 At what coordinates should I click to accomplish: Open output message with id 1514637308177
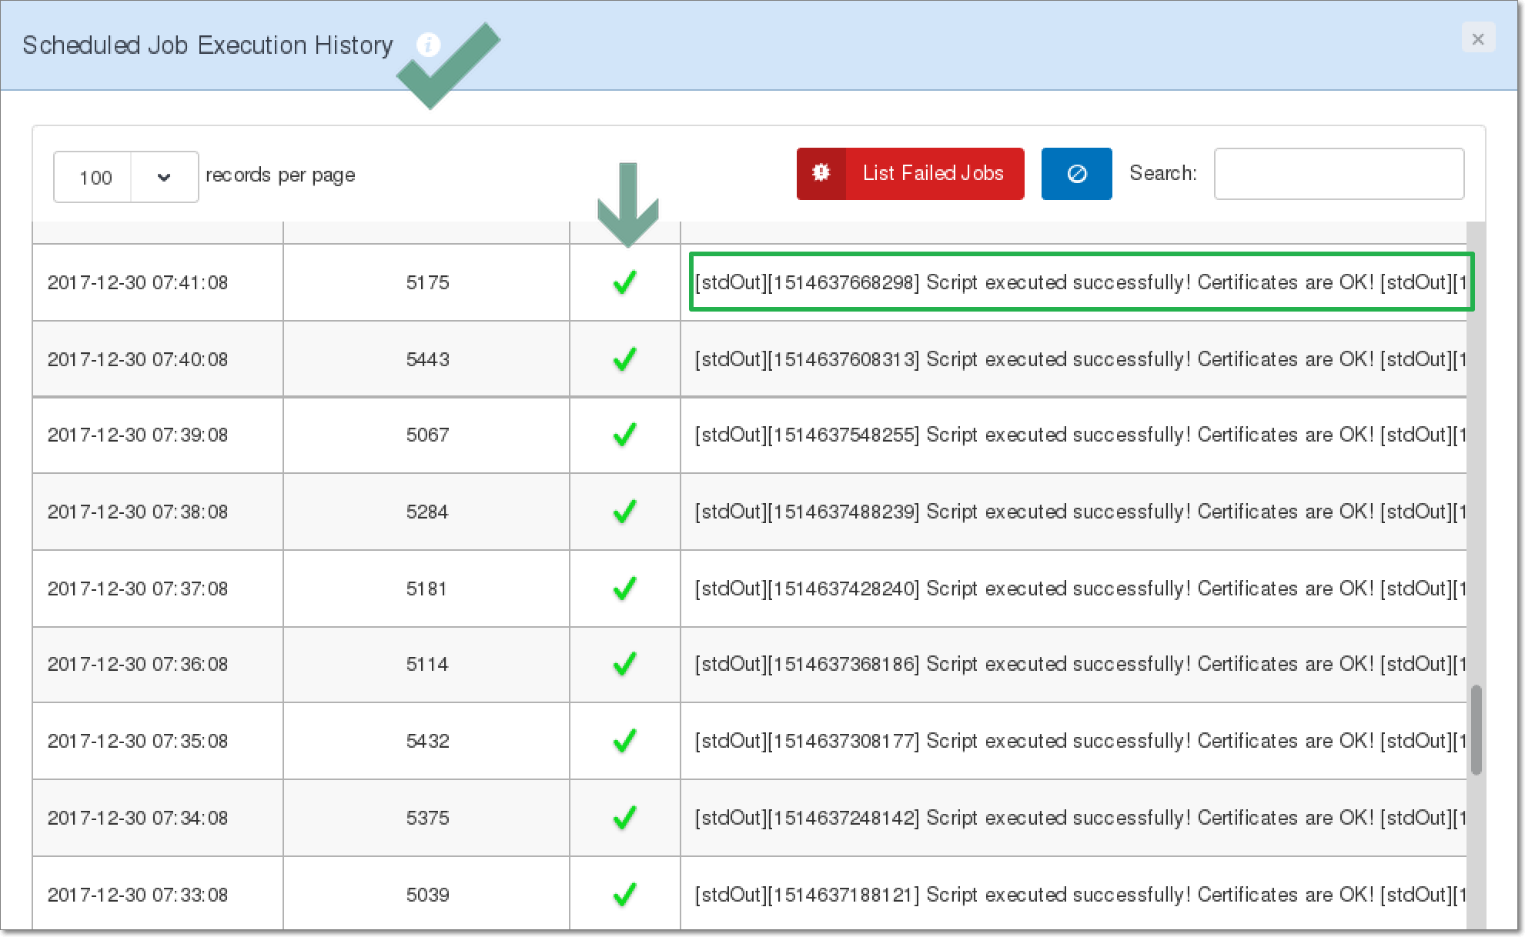tap(1080, 741)
